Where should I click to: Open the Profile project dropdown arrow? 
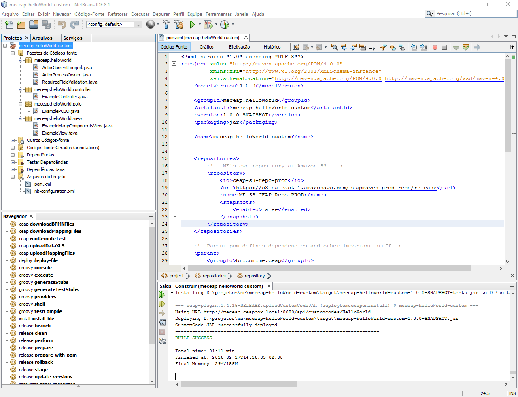pyautogui.click(x=233, y=25)
